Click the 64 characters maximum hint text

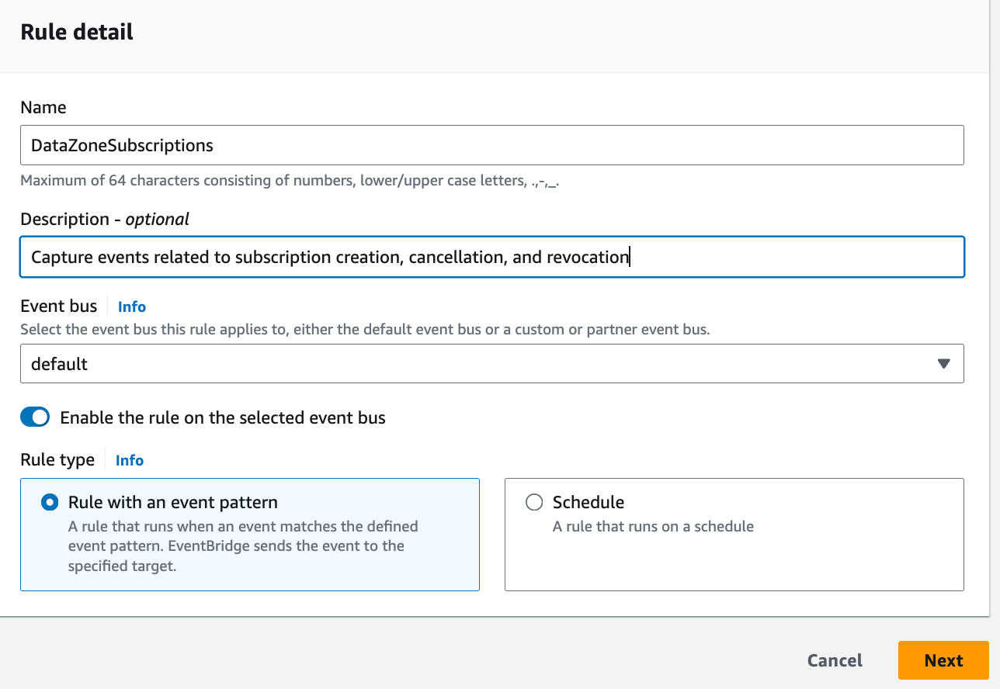[290, 181]
